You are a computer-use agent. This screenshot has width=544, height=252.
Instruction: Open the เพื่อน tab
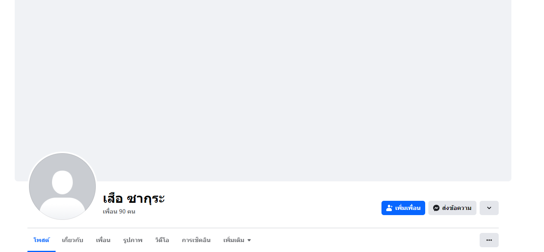coord(103,240)
